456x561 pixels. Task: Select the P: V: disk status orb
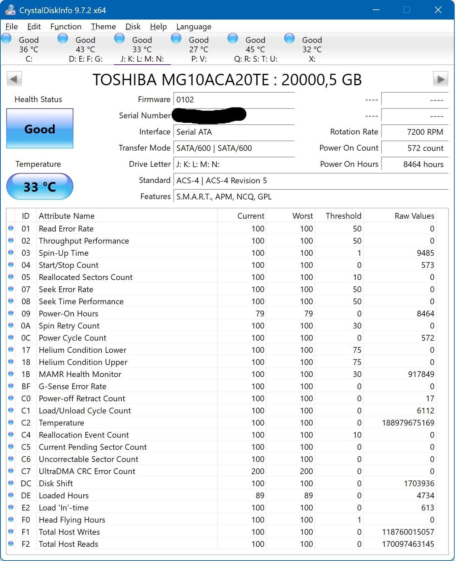(x=176, y=39)
